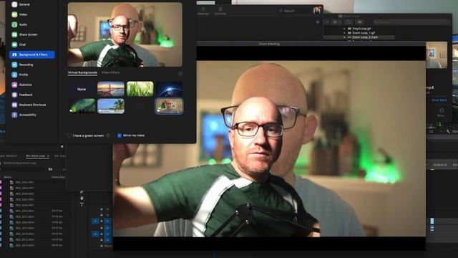Image resolution: width=458 pixels, height=258 pixels.
Task: Click the Search field in Zoom window
Action: [x=293, y=11]
